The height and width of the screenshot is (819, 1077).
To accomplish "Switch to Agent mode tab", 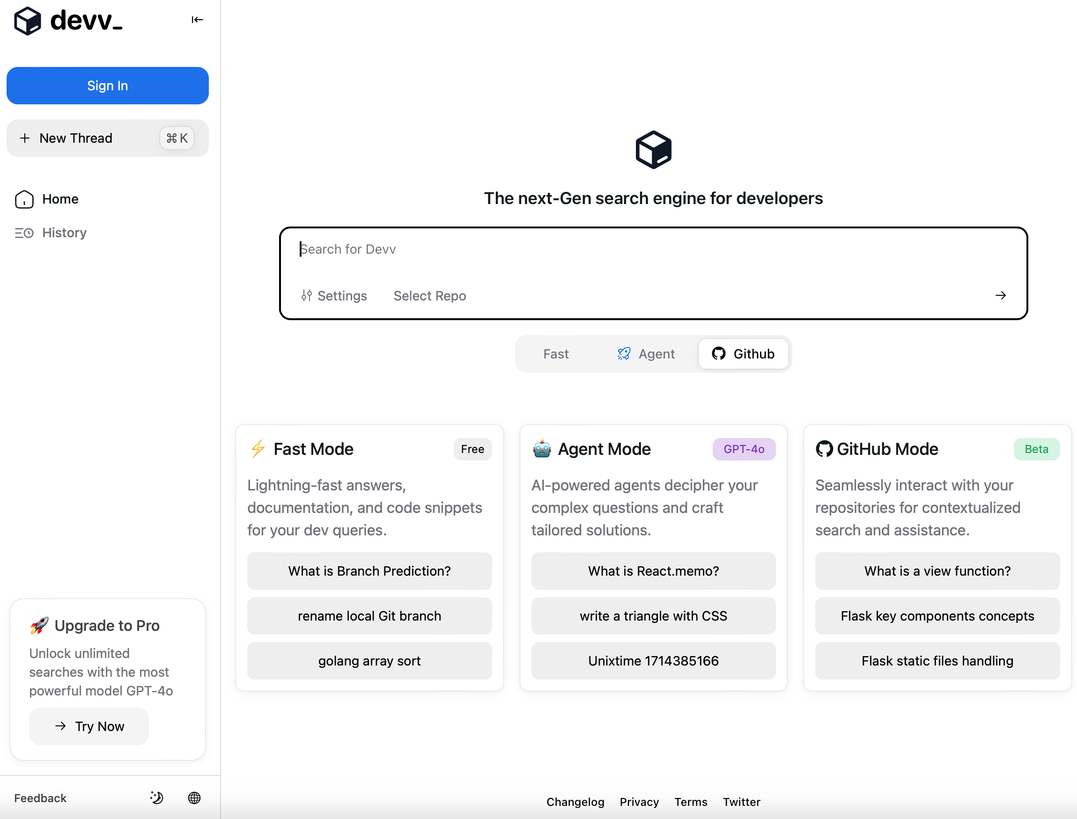I will (x=646, y=354).
